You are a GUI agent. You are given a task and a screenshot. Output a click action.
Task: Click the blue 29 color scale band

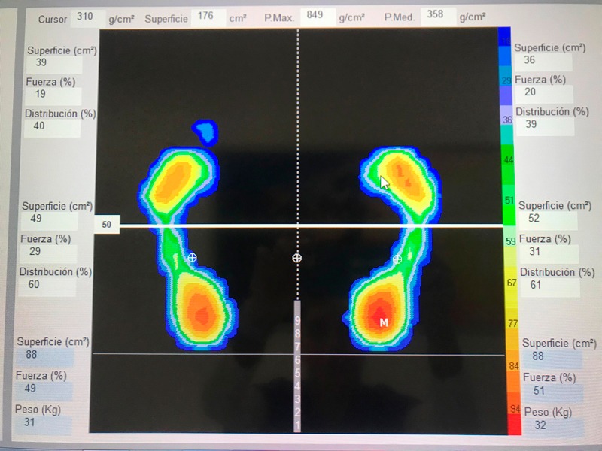[505, 81]
